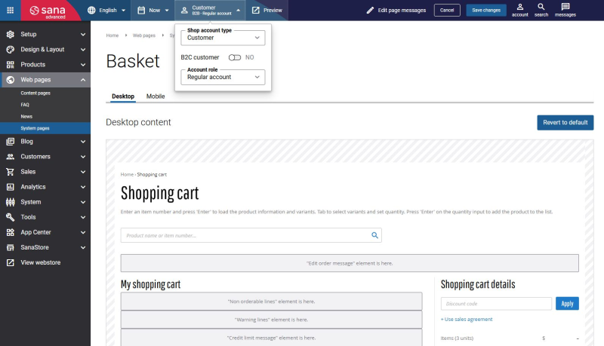Expand the Customers chevron
The height and width of the screenshot is (346, 604).
[83, 157]
